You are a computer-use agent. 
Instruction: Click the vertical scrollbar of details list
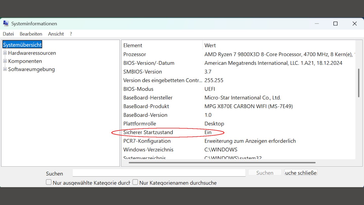pyautogui.click(x=358, y=83)
